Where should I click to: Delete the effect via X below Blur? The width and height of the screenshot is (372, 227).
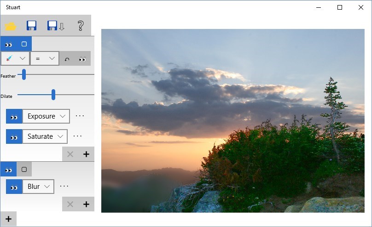click(x=70, y=204)
